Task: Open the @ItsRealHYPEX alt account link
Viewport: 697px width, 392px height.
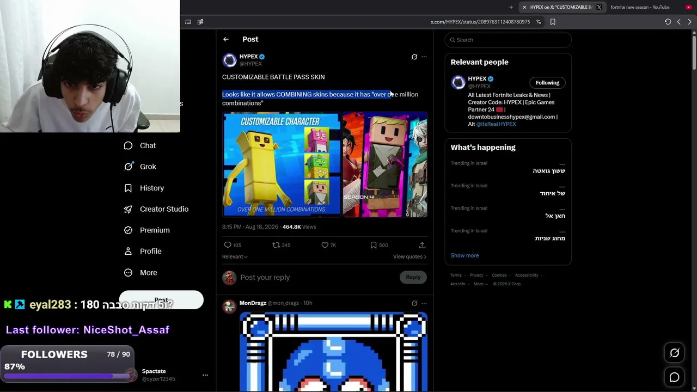Action: (496, 124)
